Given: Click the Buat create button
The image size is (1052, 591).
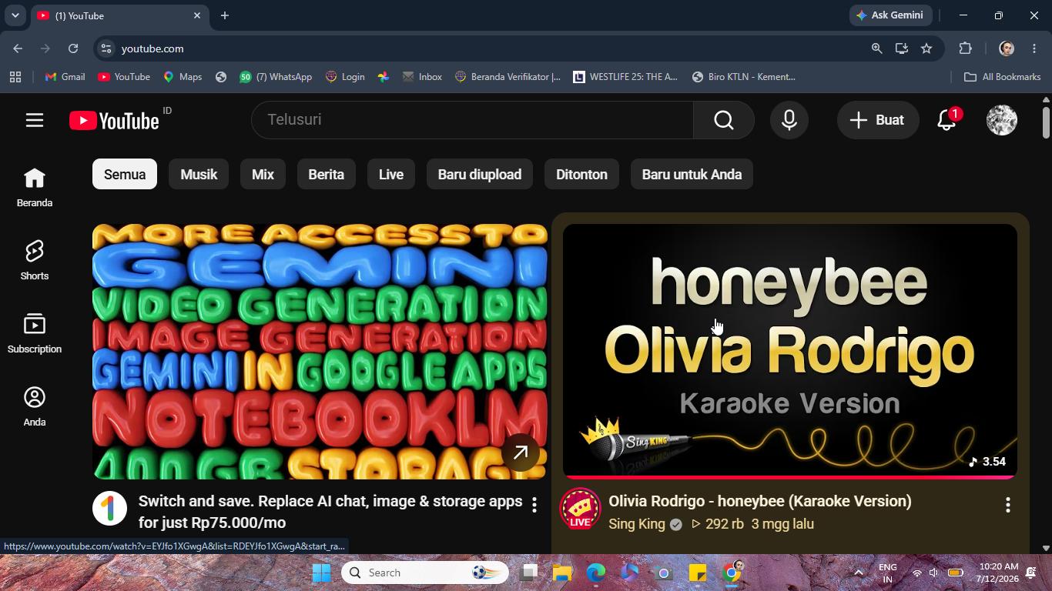Looking at the screenshot, I should point(878,120).
